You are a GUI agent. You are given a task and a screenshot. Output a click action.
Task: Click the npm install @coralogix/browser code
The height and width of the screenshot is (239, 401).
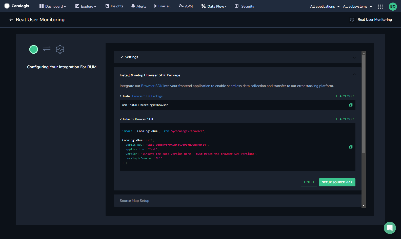(145, 105)
